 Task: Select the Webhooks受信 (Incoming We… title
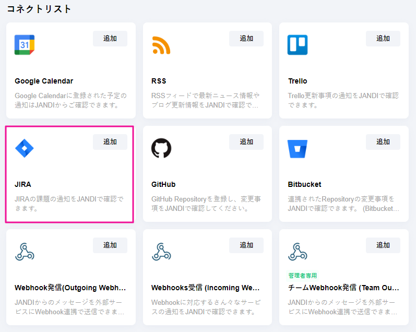[x=206, y=288]
